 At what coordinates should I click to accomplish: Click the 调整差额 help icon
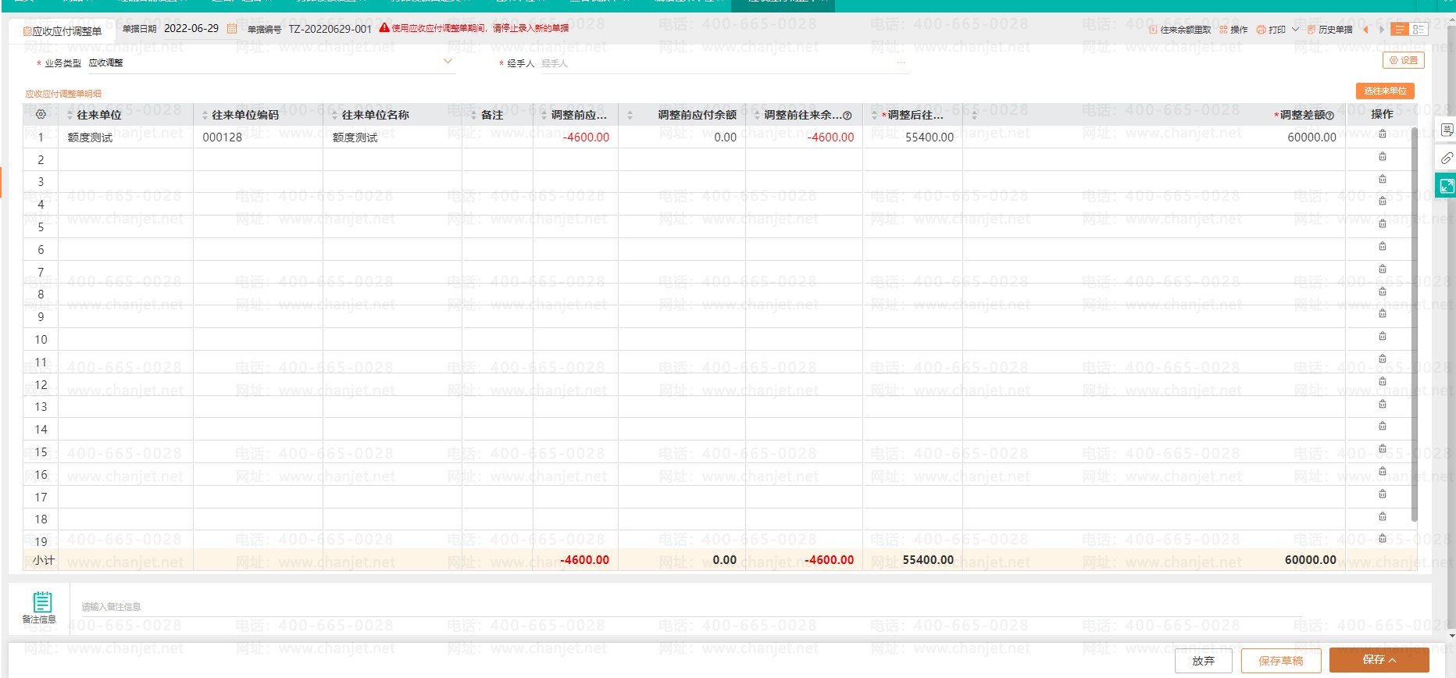click(x=1329, y=116)
